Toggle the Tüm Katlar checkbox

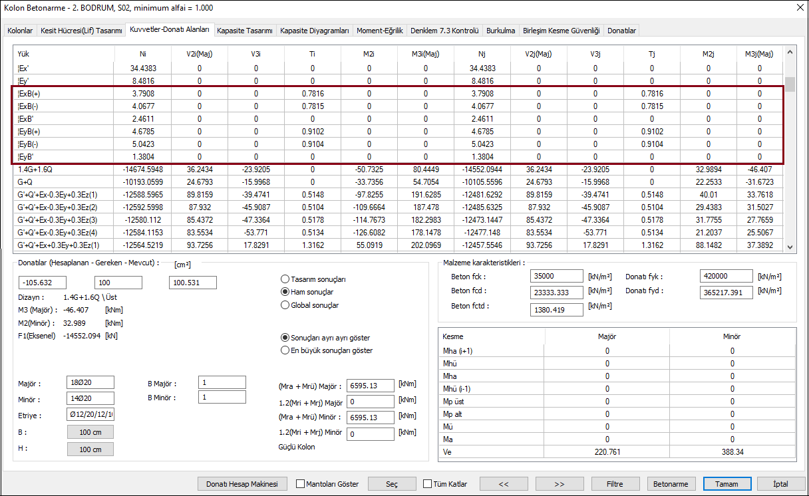click(428, 484)
